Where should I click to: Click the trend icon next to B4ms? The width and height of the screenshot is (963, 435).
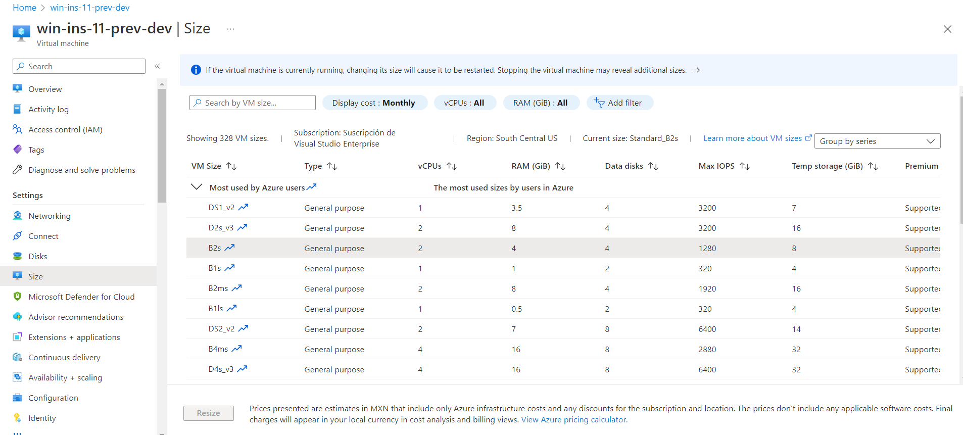tap(237, 349)
